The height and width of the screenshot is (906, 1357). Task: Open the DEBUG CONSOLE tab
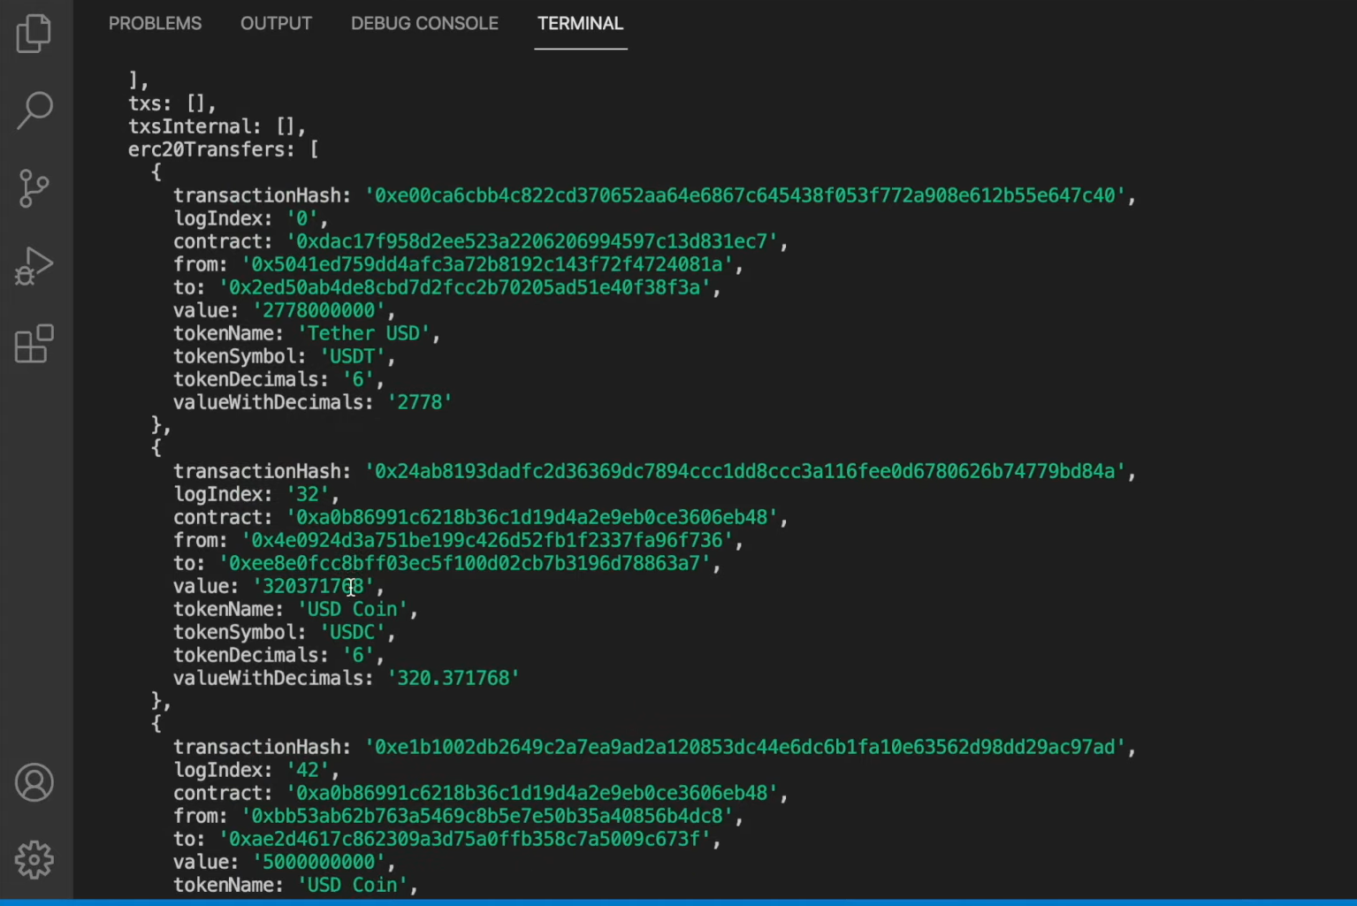click(x=424, y=24)
